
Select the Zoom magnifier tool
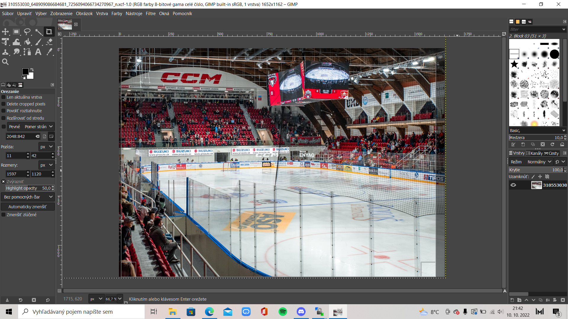click(5, 62)
